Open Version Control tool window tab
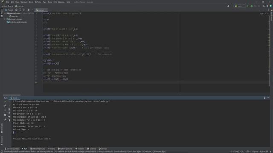Image resolution: width=273 pixels, height=153 pixels. tap(12, 149)
